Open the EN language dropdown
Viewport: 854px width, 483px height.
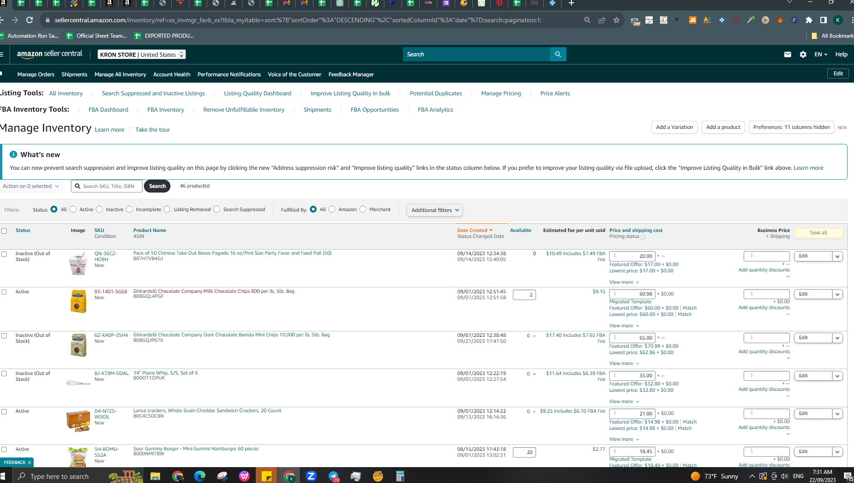point(821,54)
